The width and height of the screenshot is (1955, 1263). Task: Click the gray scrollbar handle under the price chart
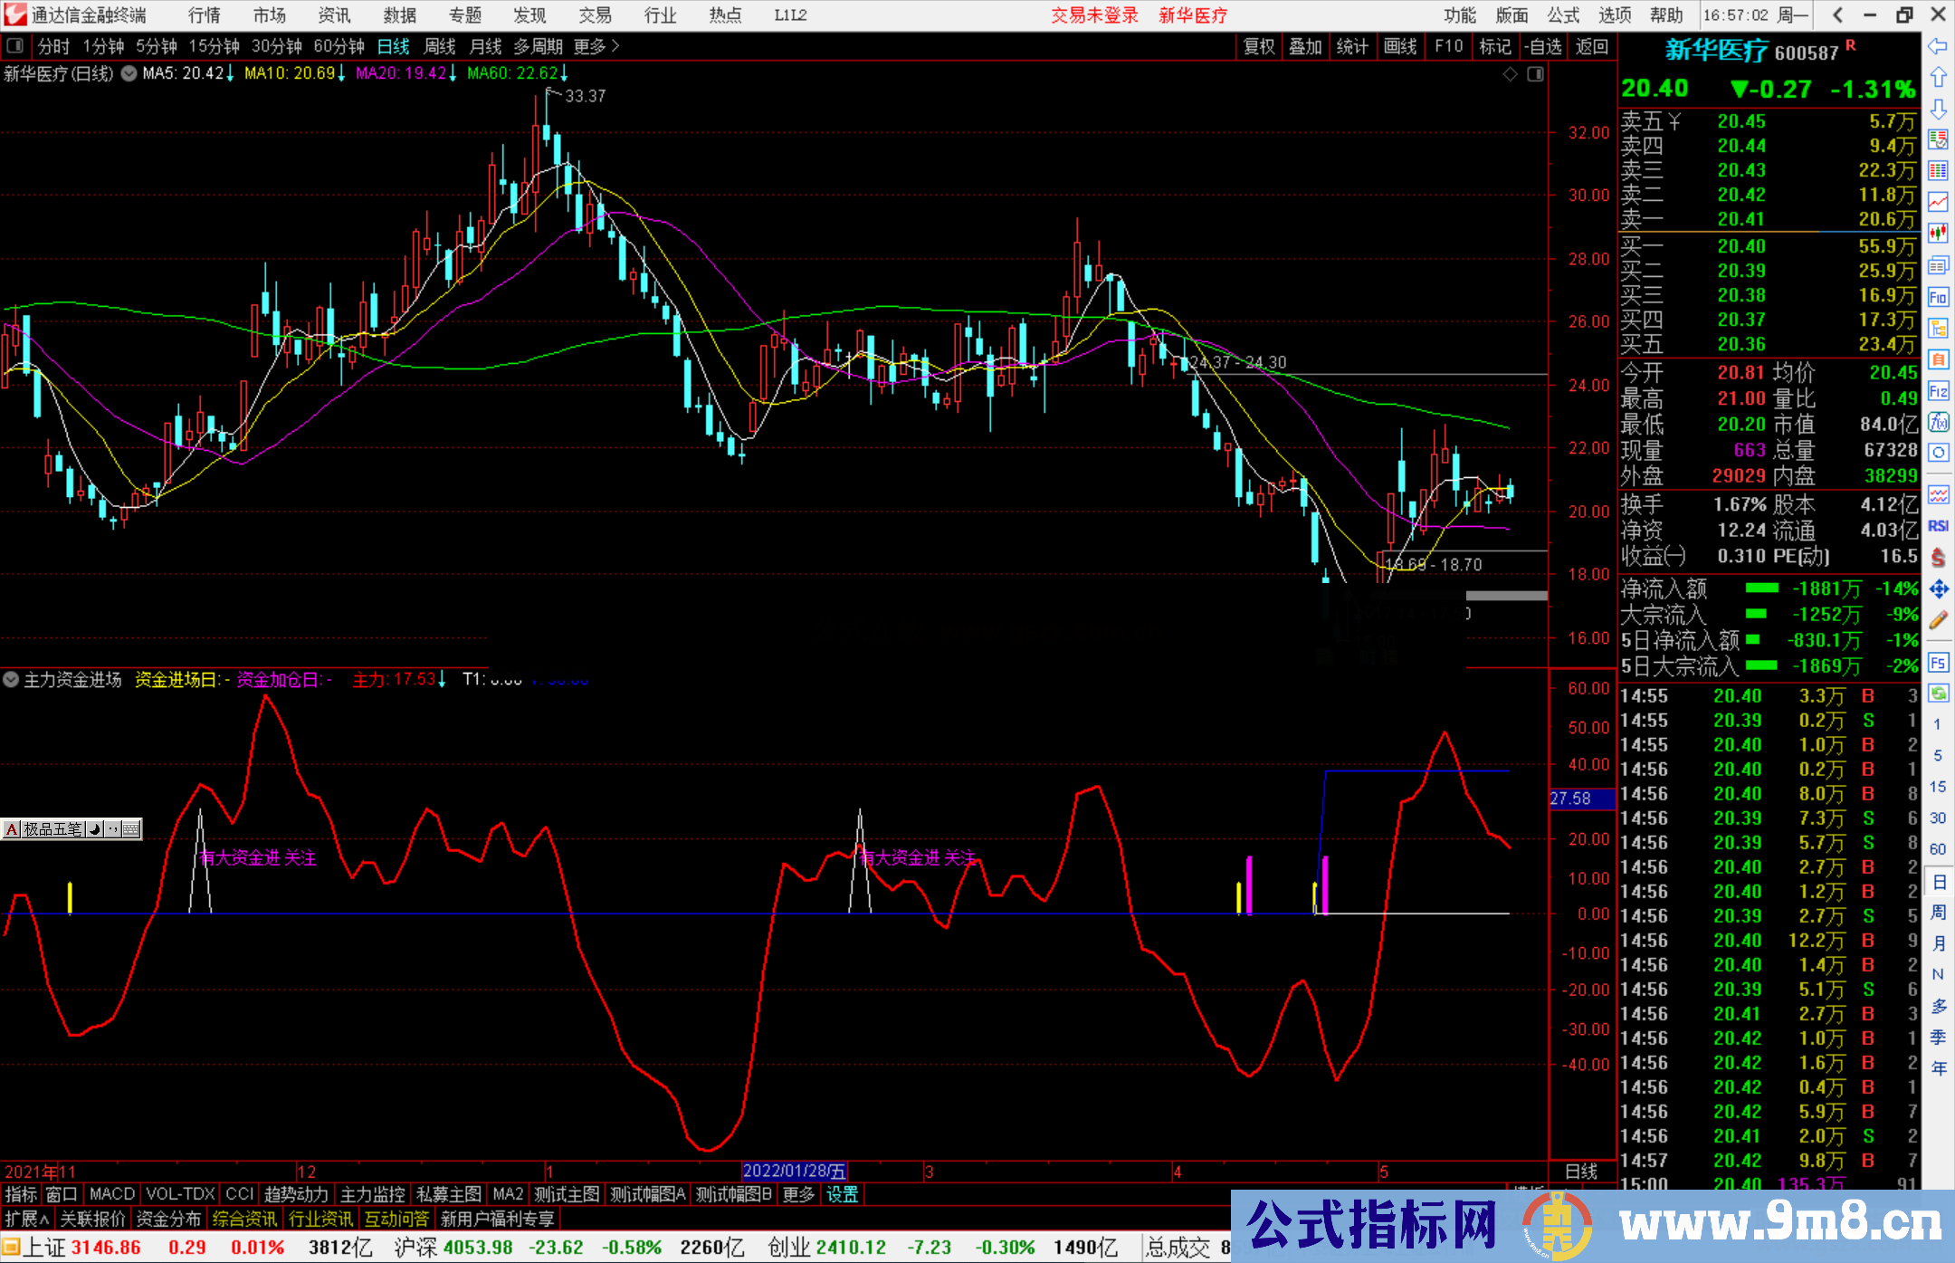(1506, 596)
